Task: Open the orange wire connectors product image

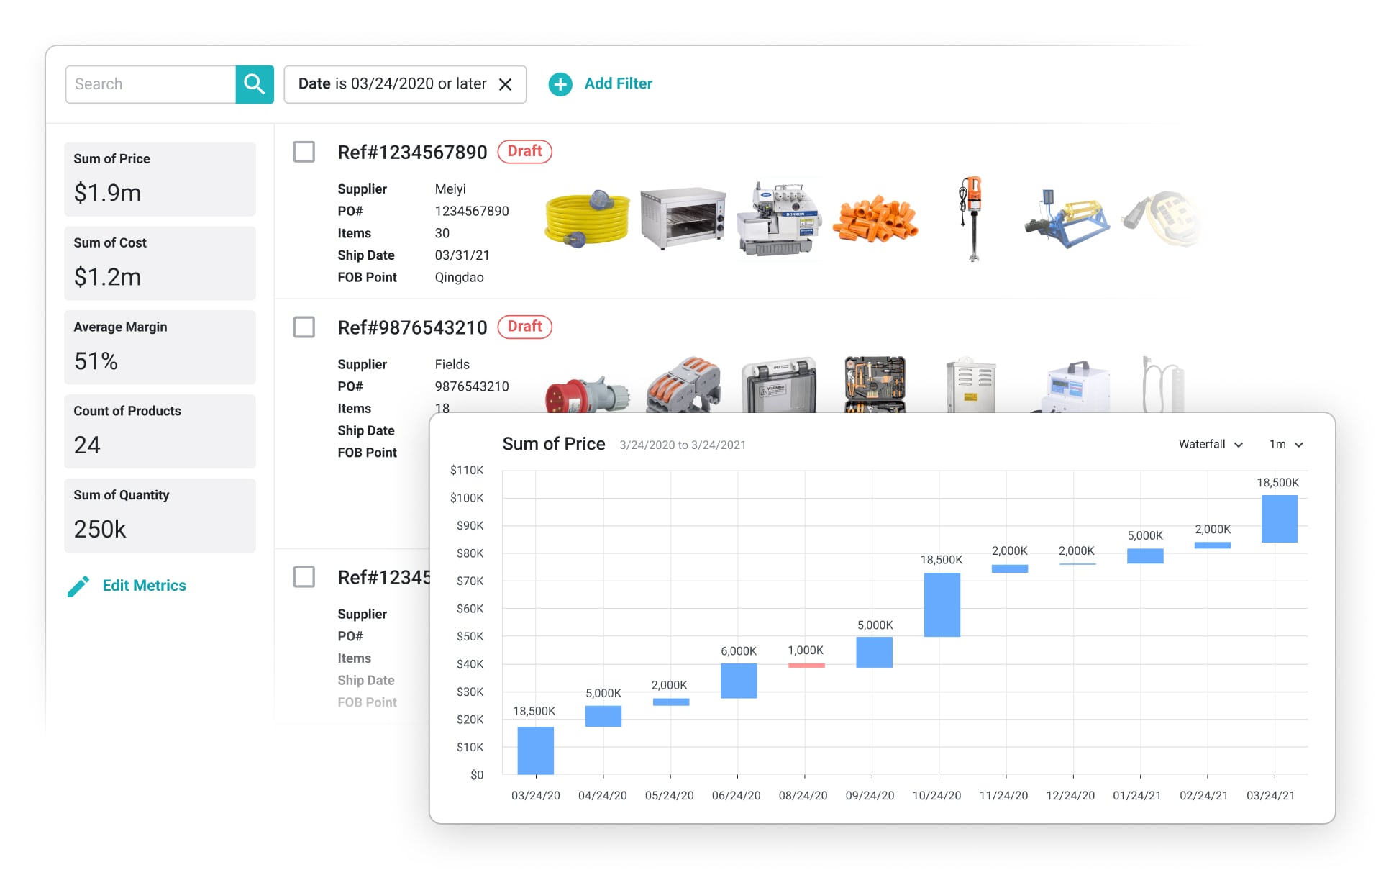Action: 875,219
